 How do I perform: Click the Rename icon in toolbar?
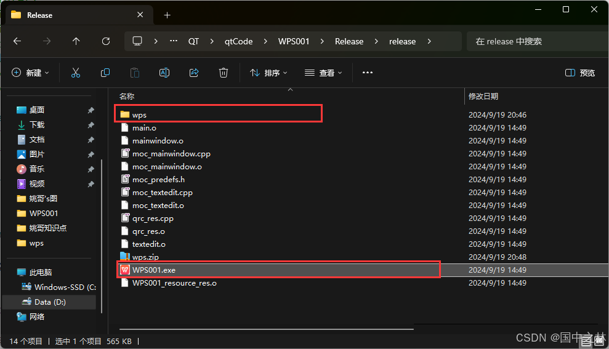(x=164, y=73)
